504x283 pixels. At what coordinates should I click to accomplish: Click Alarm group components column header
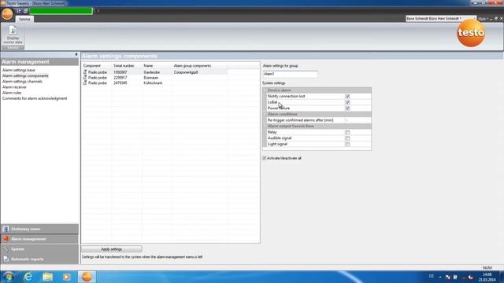coord(199,66)
